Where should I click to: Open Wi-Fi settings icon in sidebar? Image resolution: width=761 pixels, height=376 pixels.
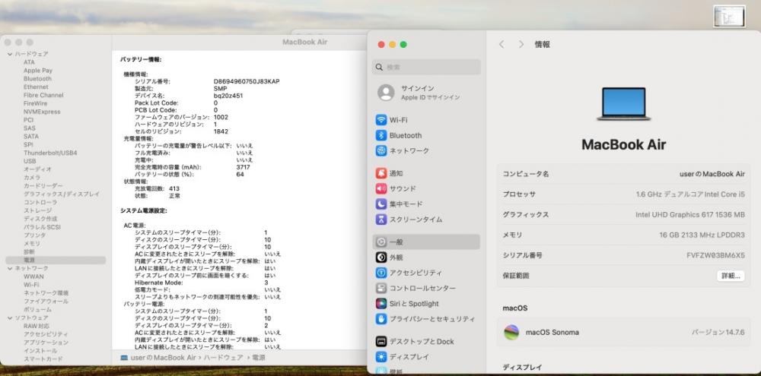click(x=381, y=120)
